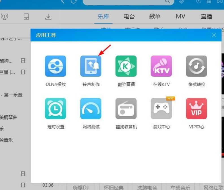Switch to the 乐库 tab

(103, 16)
